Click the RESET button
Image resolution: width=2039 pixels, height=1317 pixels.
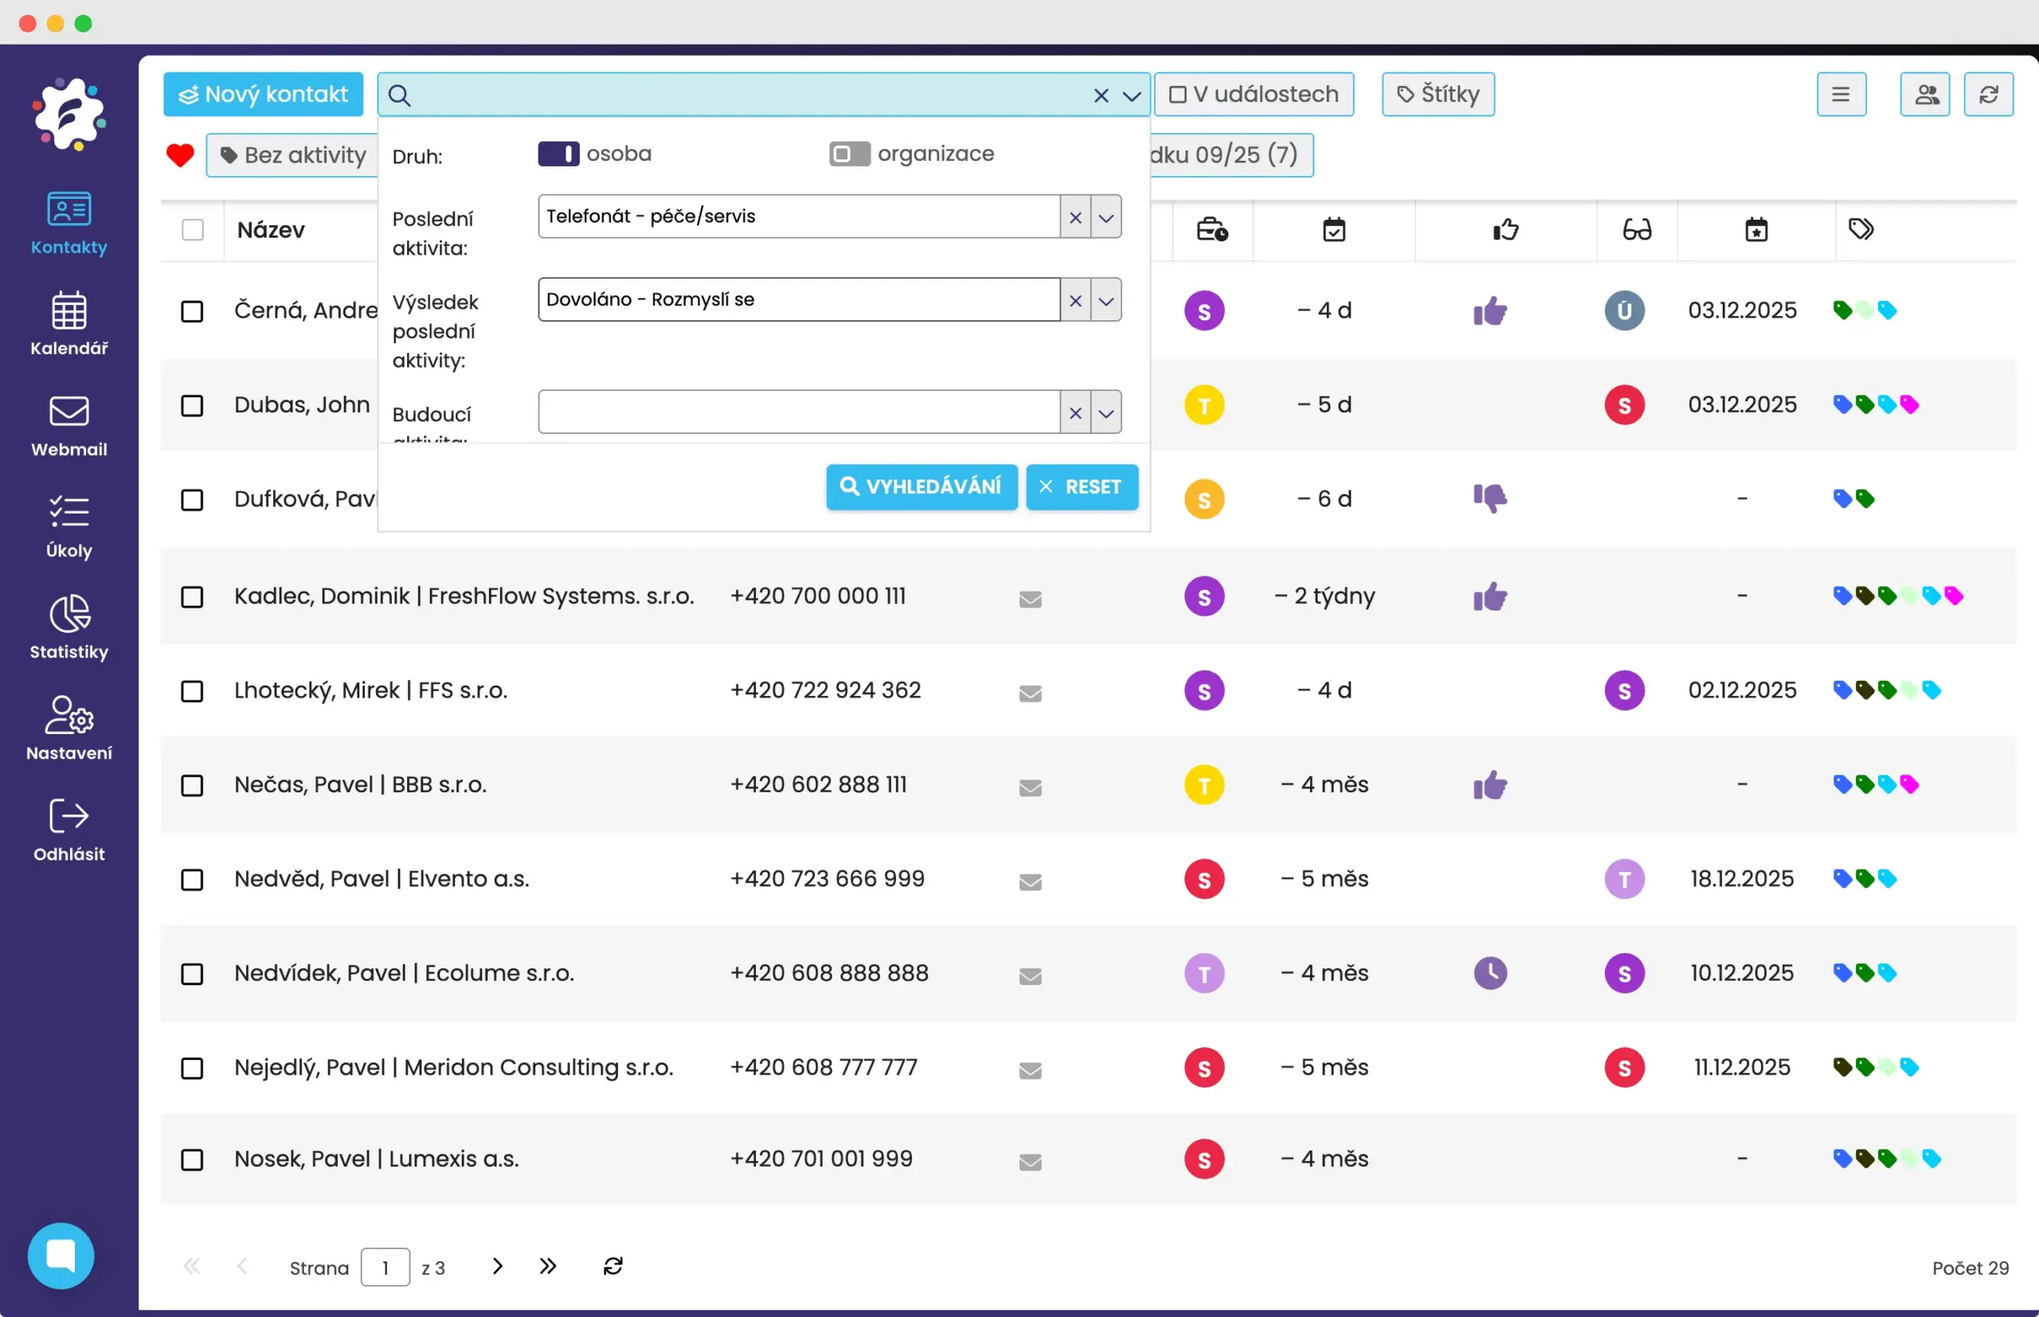(1081, 487)
